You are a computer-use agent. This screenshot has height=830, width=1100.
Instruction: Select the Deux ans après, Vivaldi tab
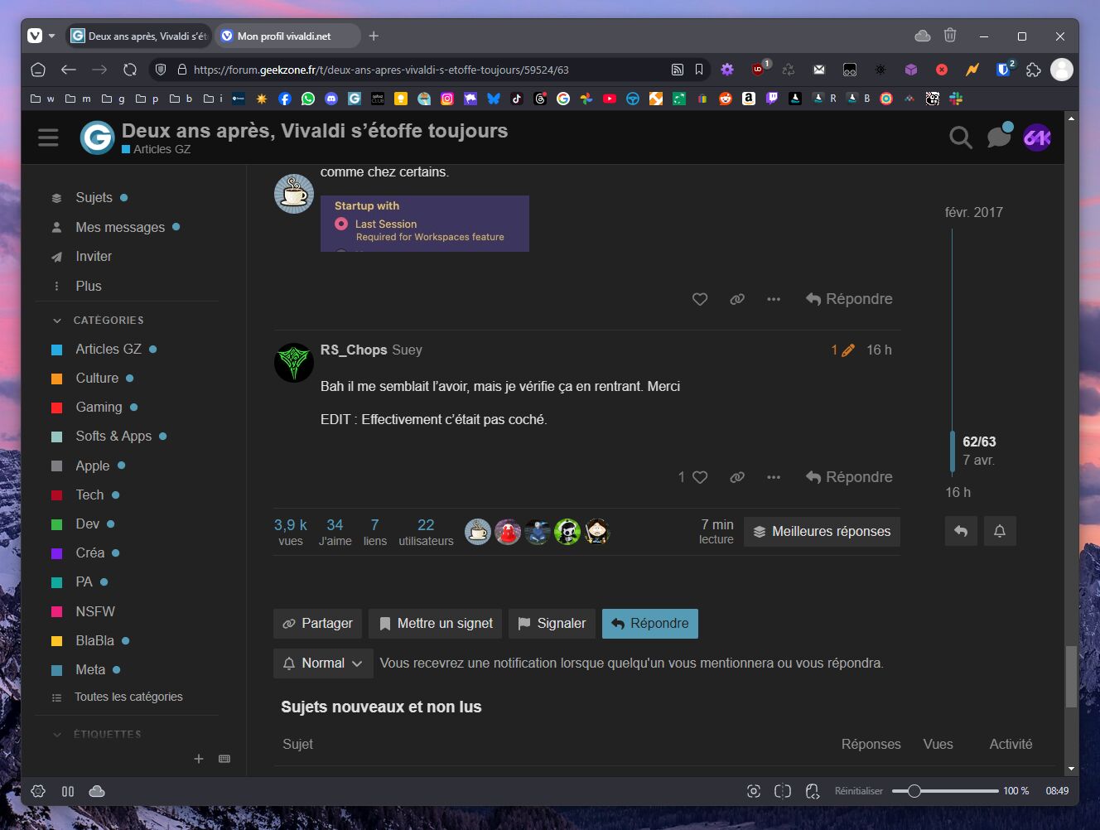139,36
